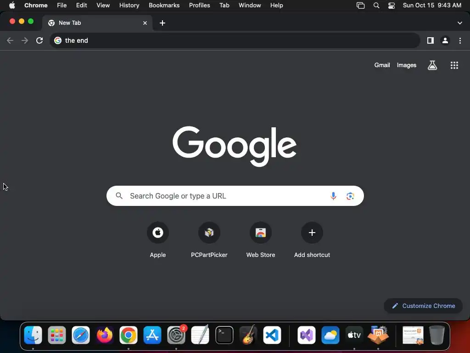Focus the address bar containing 'the end'
The height and width of the screenshot is (353, 470).
(235, 40)
